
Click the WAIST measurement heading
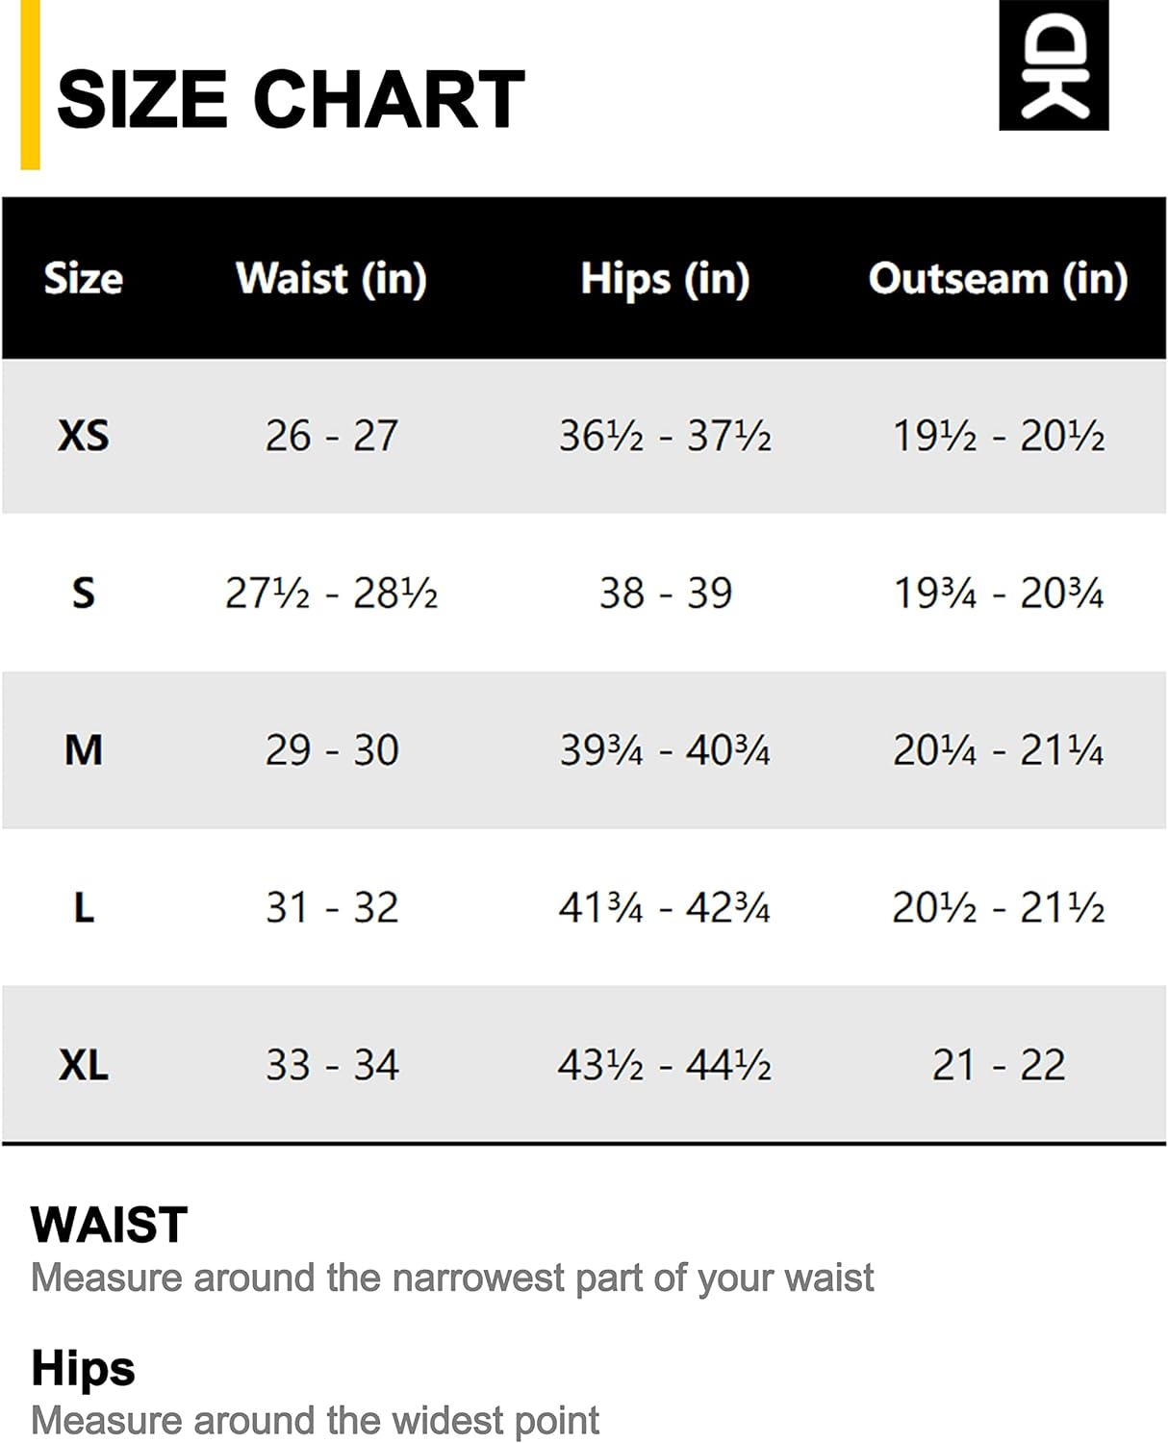[109, 1225]
